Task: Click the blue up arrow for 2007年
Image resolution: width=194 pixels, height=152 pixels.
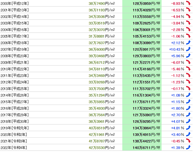Action: pos(188,49)
